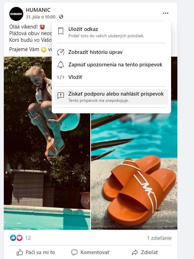This screenshot has width=194, height=259.
Task: Choose the Vložiť option
Action: point(111,77)
